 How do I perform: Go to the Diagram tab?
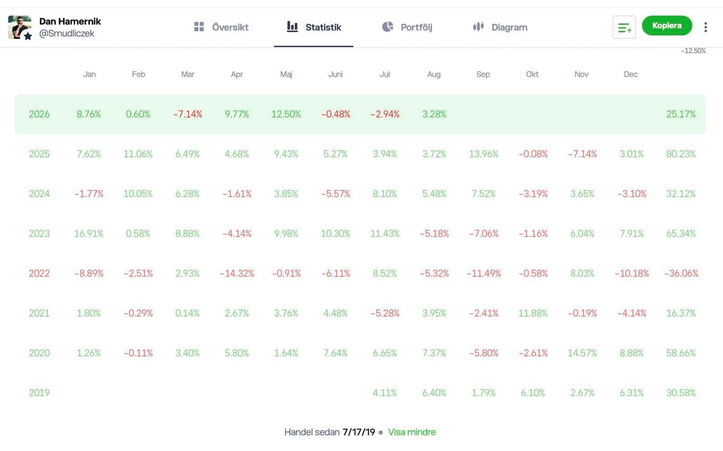click(x=500, y=27)
